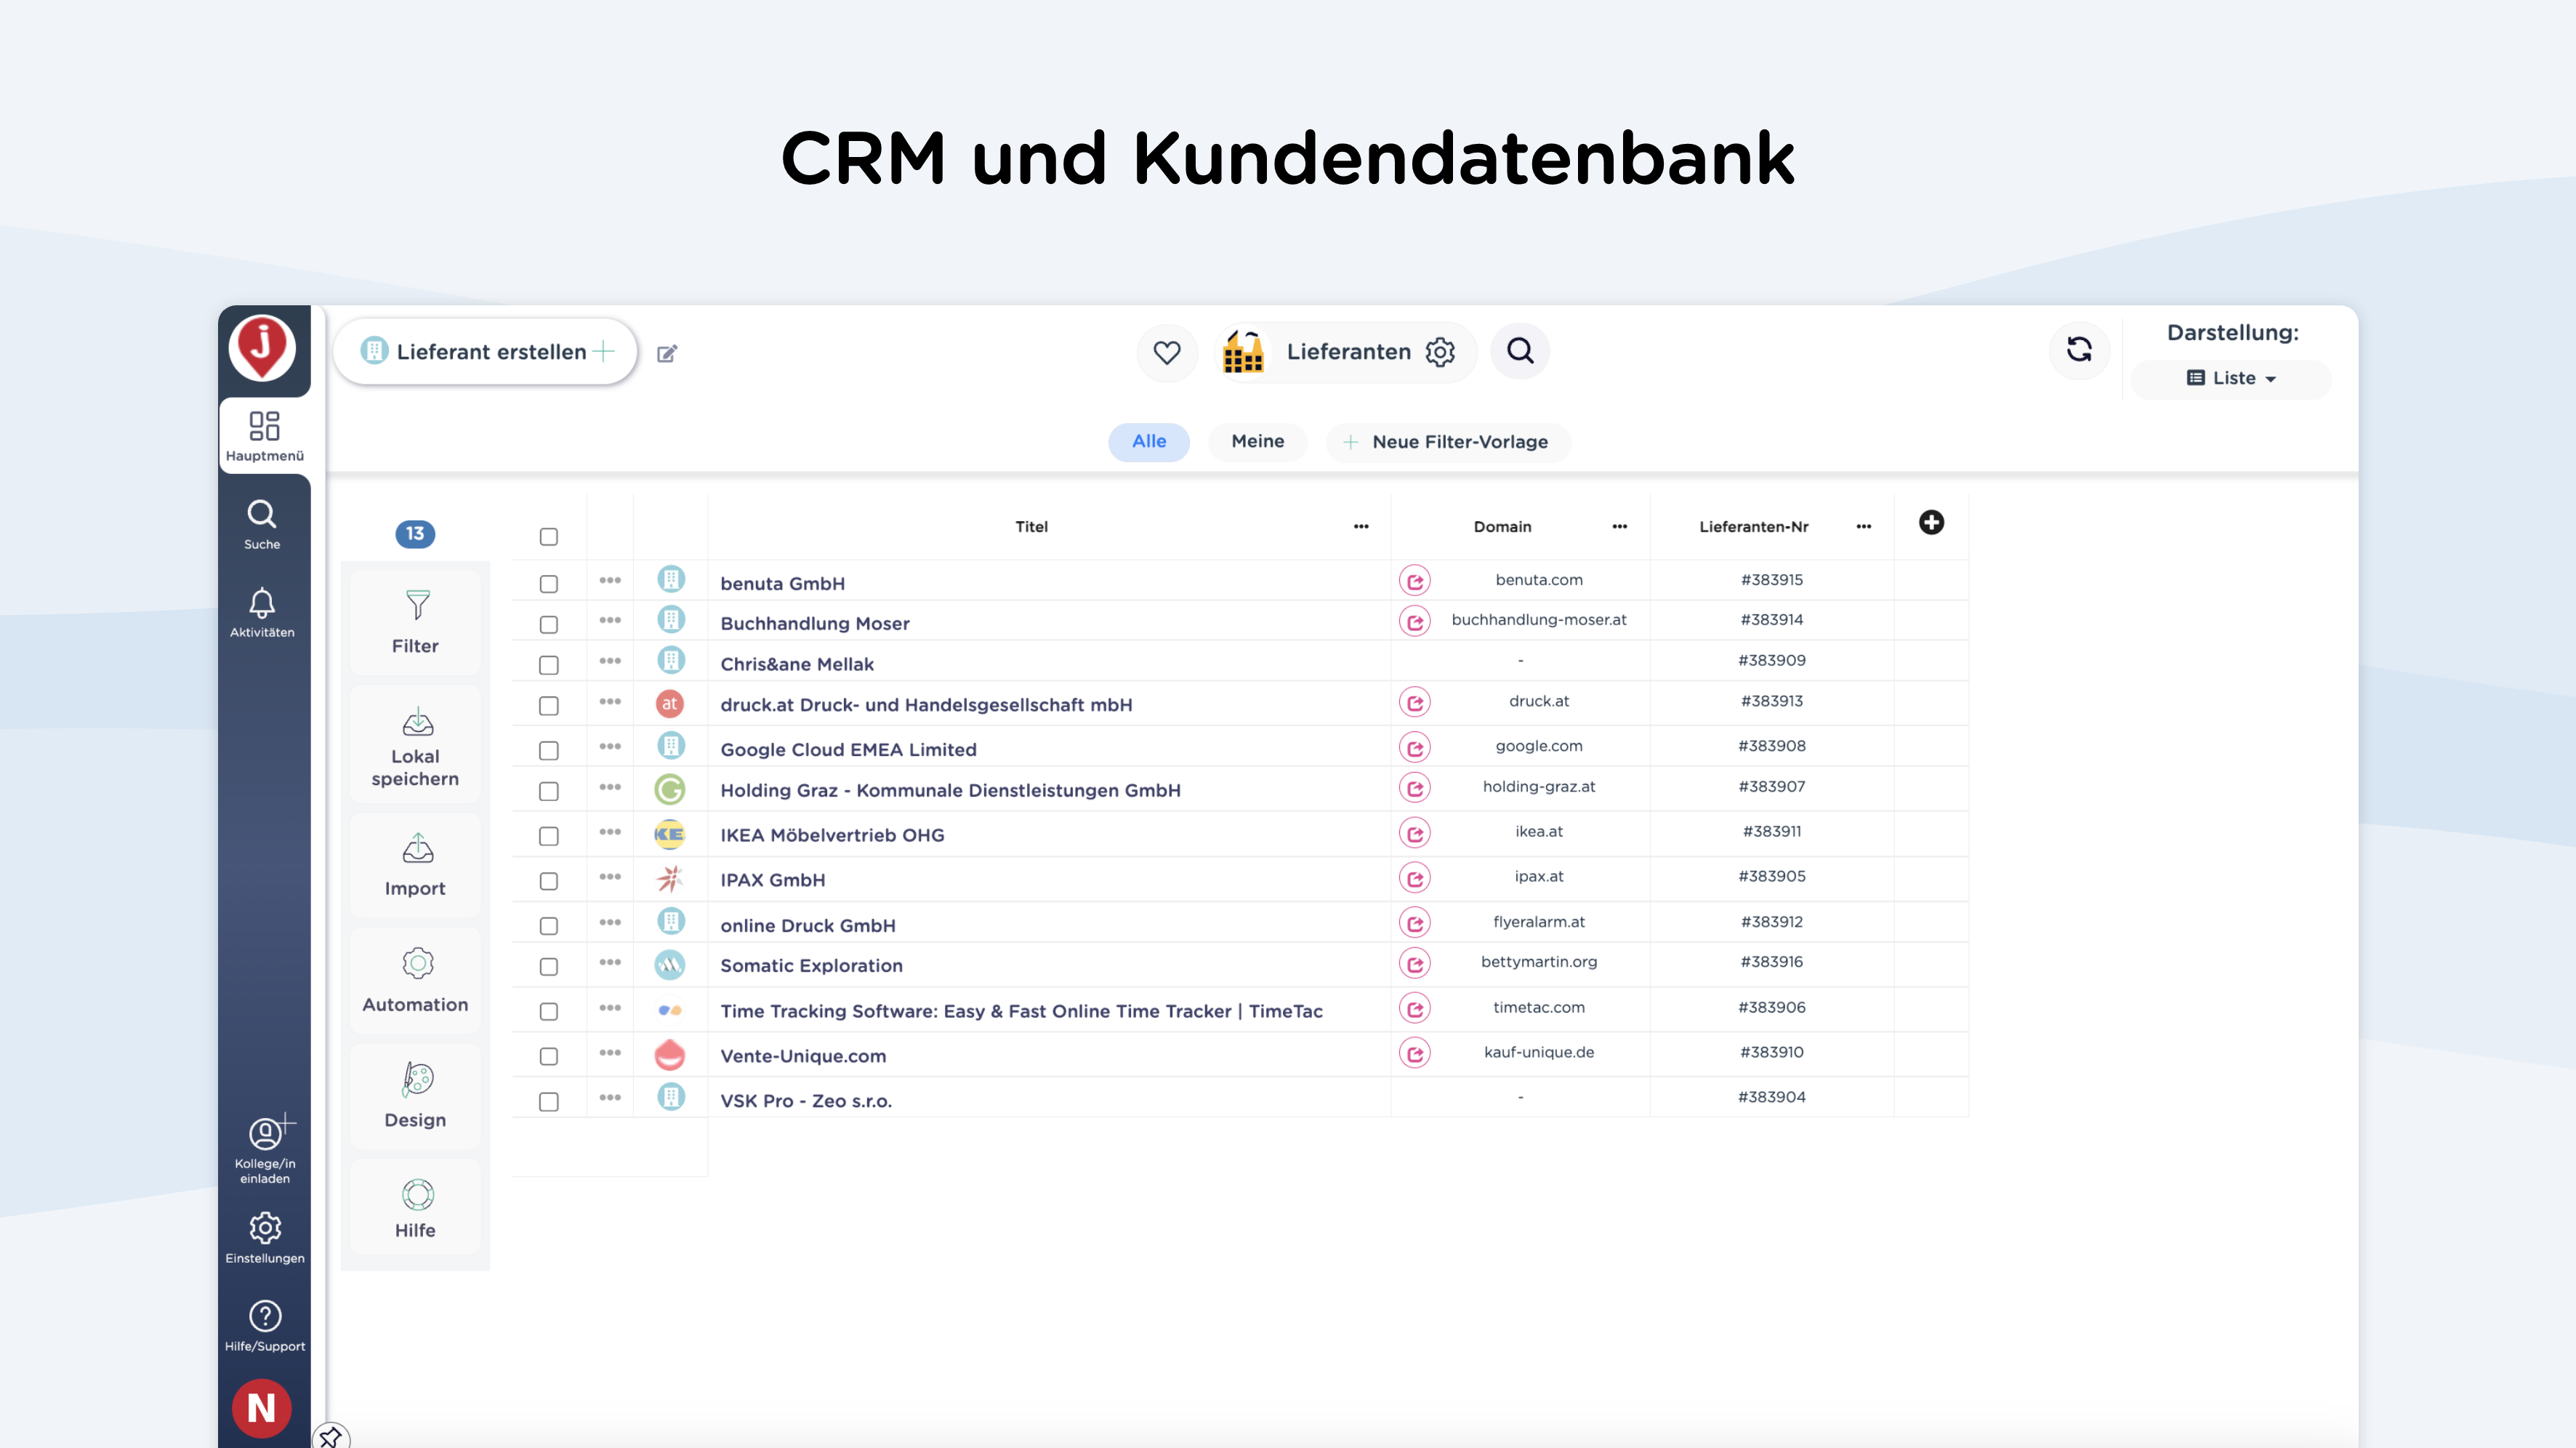Click the refresh sync icon
Viewport: 2576px width, 1448px height.
pyautogui.click(x=2079, y=350)
